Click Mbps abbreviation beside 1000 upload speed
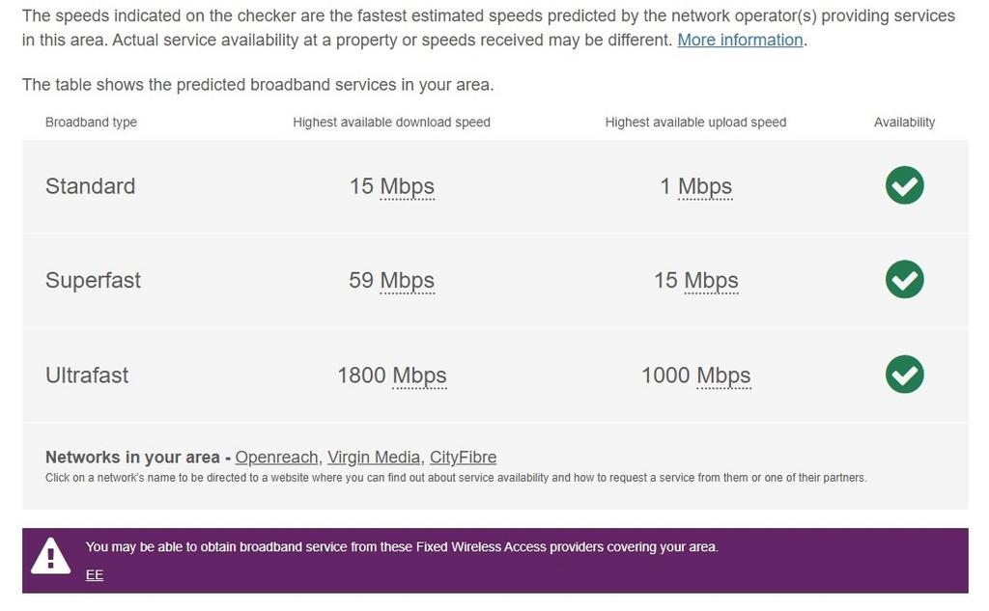This screenshot has height=611, width=989. point(723,375)
